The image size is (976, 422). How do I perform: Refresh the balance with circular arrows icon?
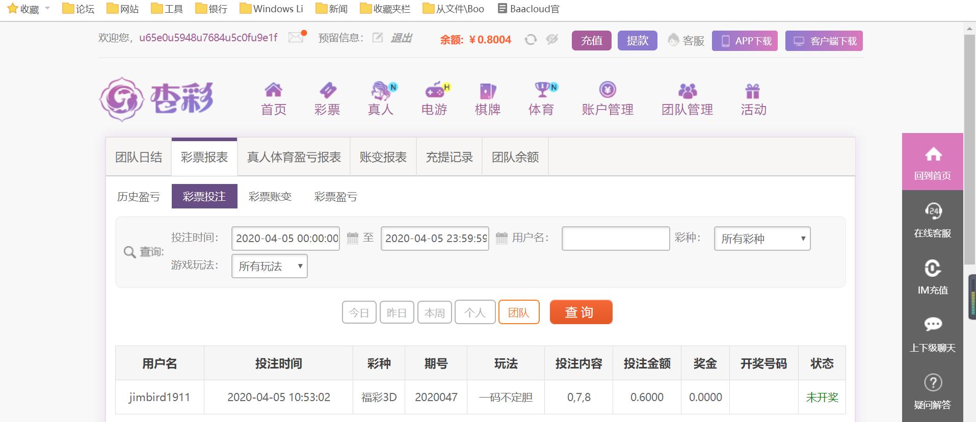click(x=531, y=39)
